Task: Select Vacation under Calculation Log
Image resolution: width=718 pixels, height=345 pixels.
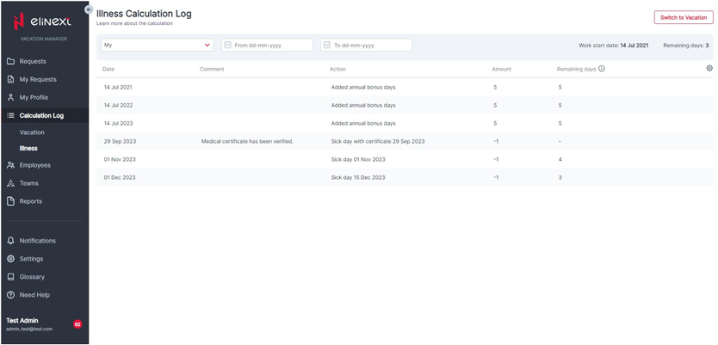Action: (32, 132)
